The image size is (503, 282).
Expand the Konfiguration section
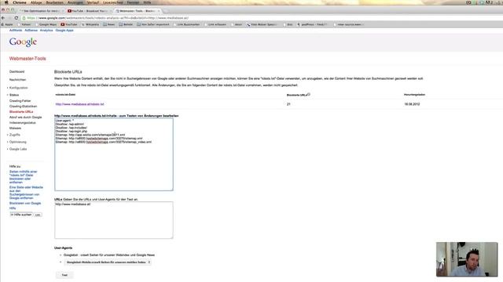click(x=17, y=88)
